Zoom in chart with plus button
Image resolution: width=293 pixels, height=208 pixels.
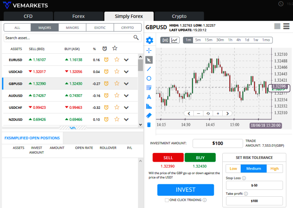[x=218, y=113]
